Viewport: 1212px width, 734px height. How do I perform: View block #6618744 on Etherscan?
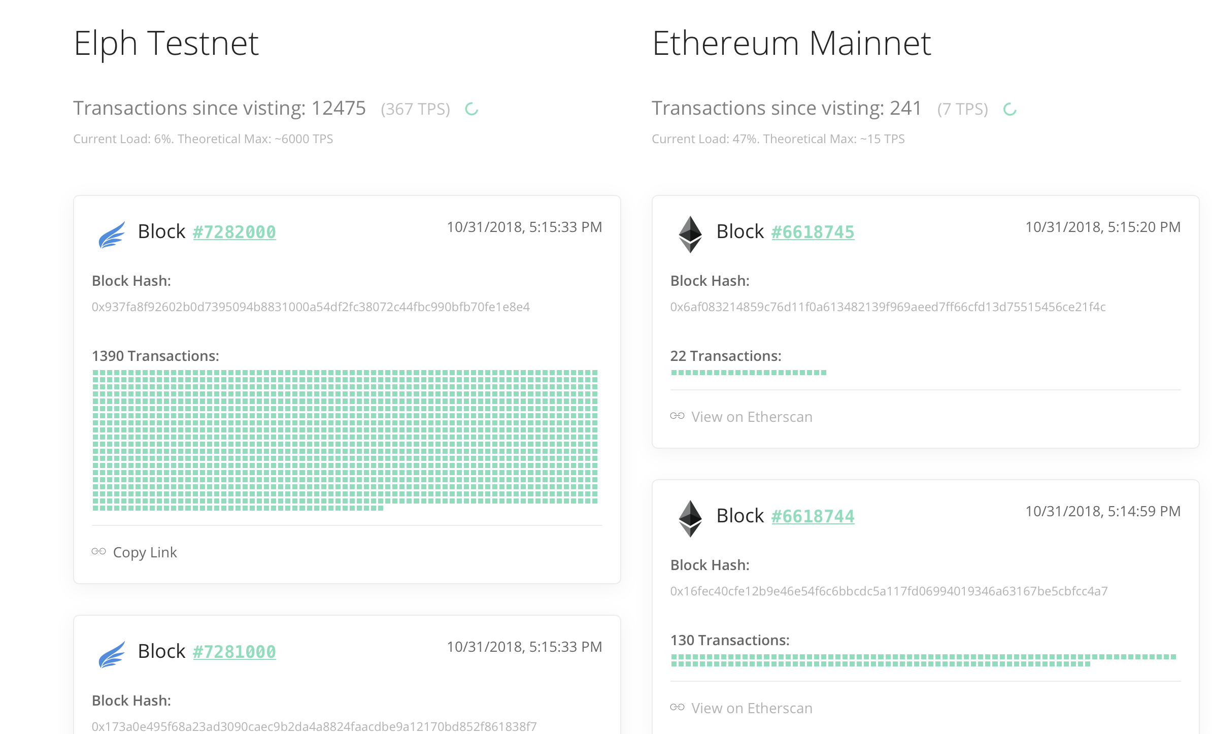[752, 708]
